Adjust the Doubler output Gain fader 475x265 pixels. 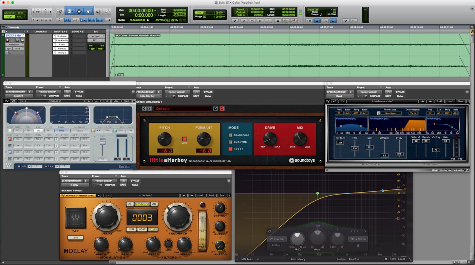(102, 142)
